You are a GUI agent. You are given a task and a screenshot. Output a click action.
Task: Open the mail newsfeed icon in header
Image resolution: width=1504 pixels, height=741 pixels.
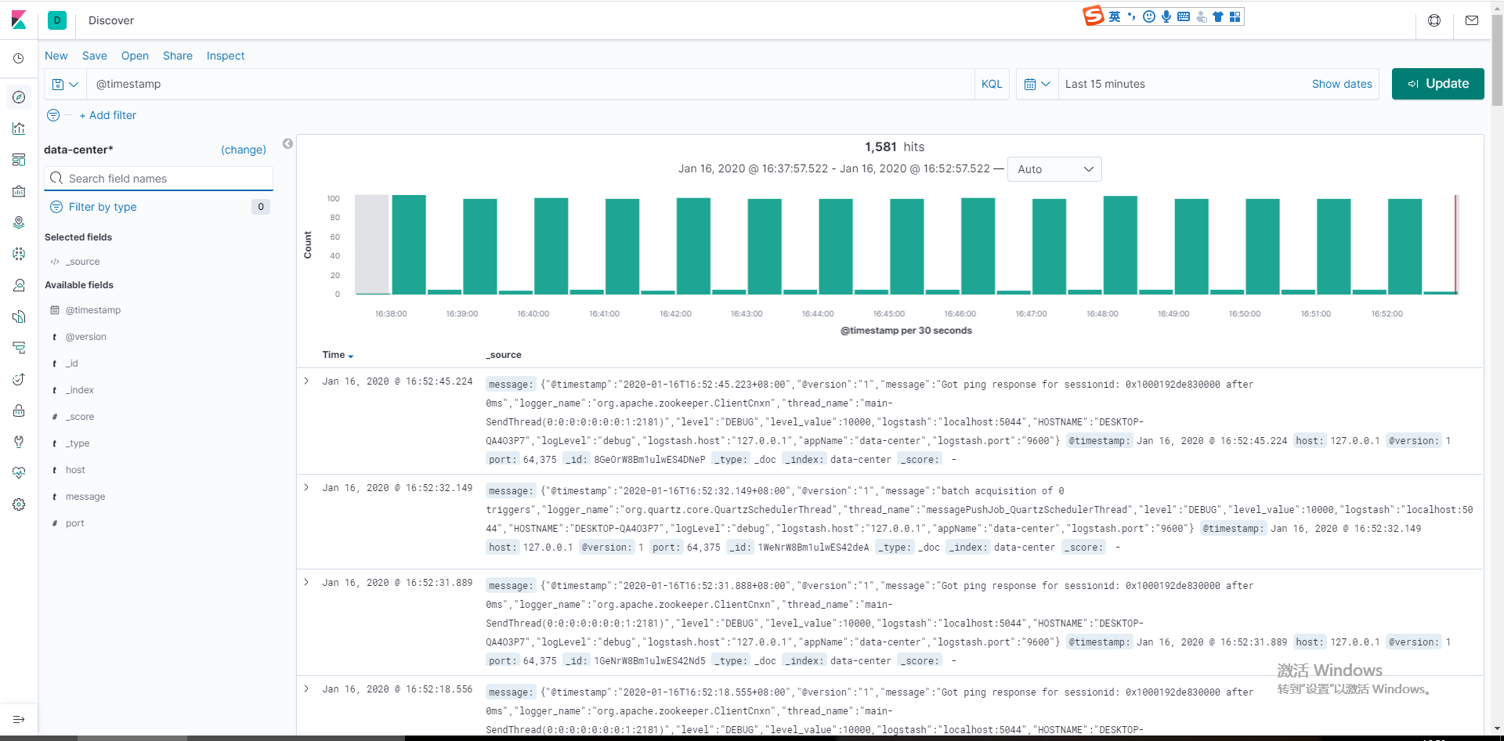pyautogui.click(x=1472, y=20)
